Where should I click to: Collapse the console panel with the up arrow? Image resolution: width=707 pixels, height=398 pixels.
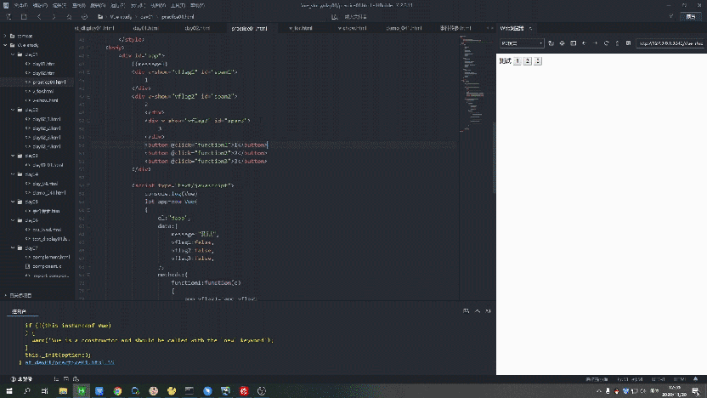click(478, 311)
